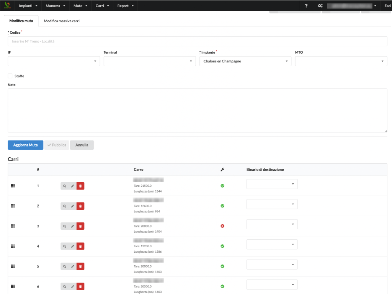This screenshot has height=294, width=392.
Task: Delete carro row 4 with trash icon
Action: click(x=80, y=246)
